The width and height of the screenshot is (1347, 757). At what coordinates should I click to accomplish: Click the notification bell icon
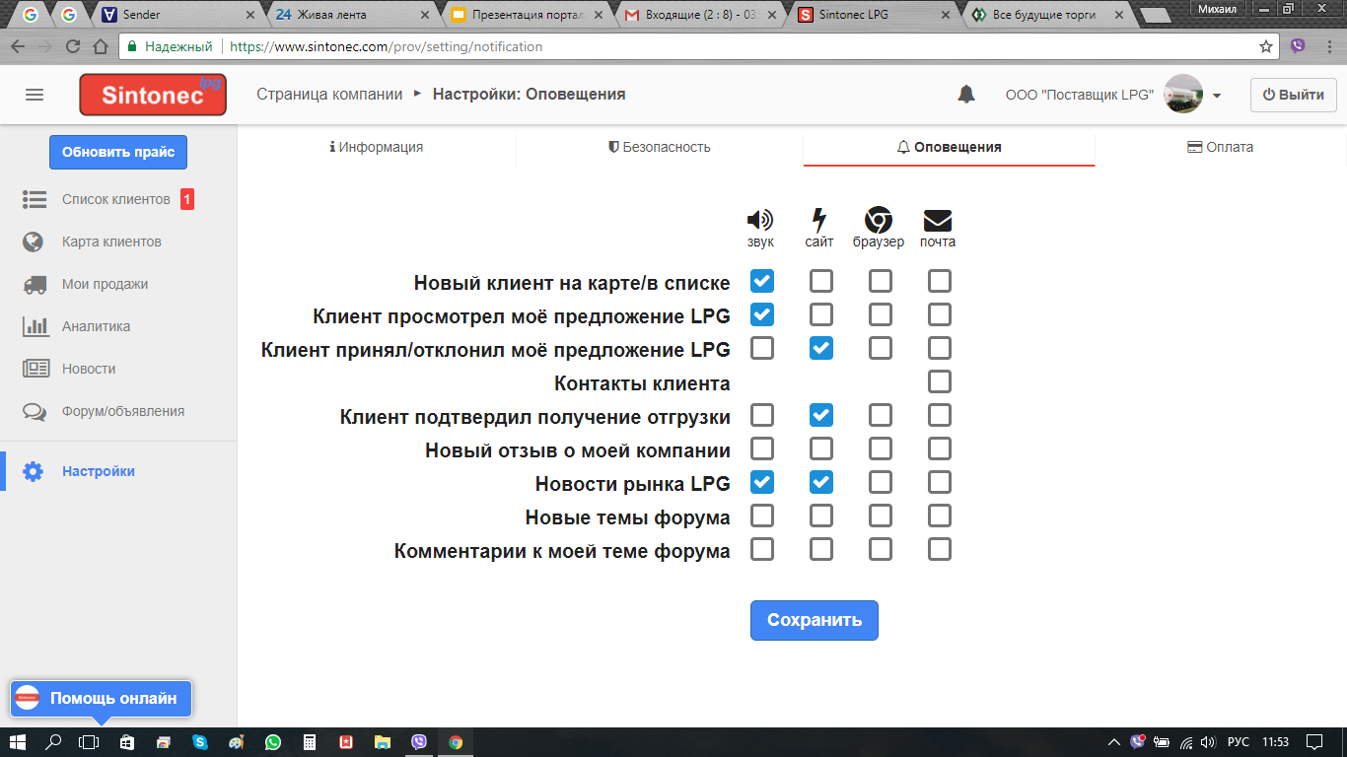(x=966, y=95)
